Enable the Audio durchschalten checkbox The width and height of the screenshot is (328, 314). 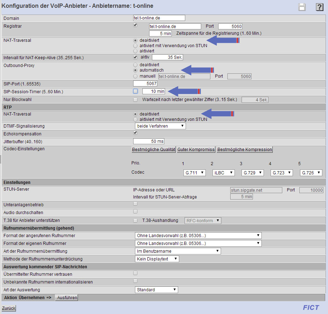coord(135,212)
